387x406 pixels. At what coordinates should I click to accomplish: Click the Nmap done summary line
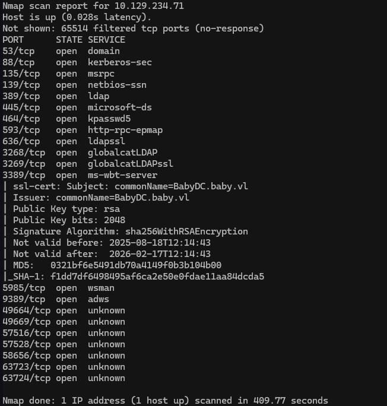coord(165,401)
